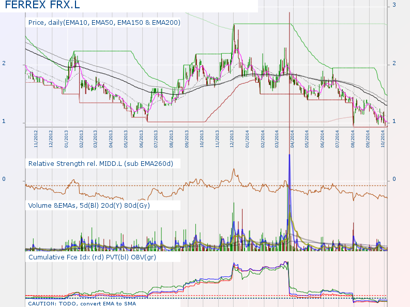Click the value 1 on right price axis
This screenshot has height=307, width=410.
coord(394,121)
